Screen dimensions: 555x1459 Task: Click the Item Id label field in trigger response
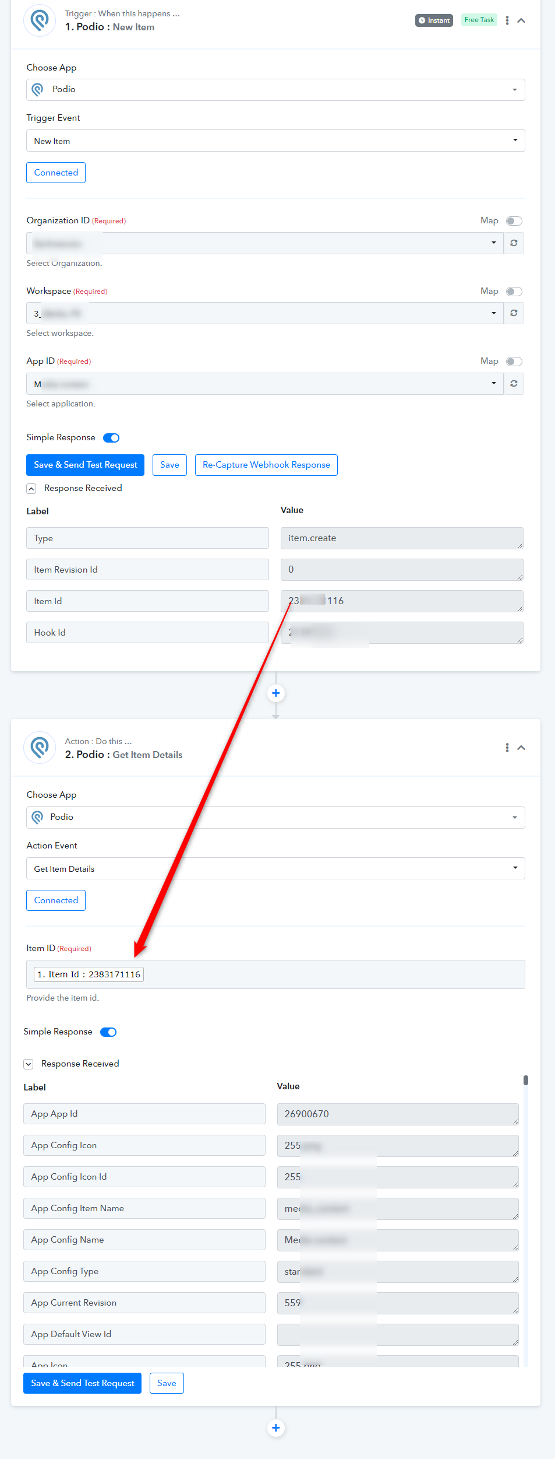click(x=147, y=601)
